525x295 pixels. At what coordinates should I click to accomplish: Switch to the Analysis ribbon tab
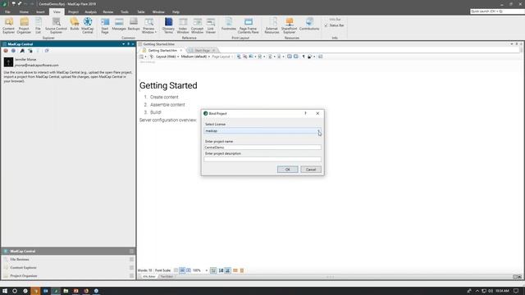point(90,11)
